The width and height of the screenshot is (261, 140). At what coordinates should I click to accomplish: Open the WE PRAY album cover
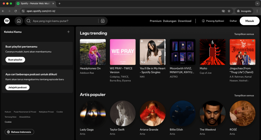tap(123, 52)
